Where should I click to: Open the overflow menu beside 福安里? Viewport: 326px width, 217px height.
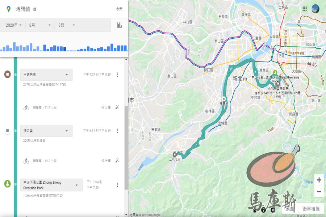pos(117,131)
